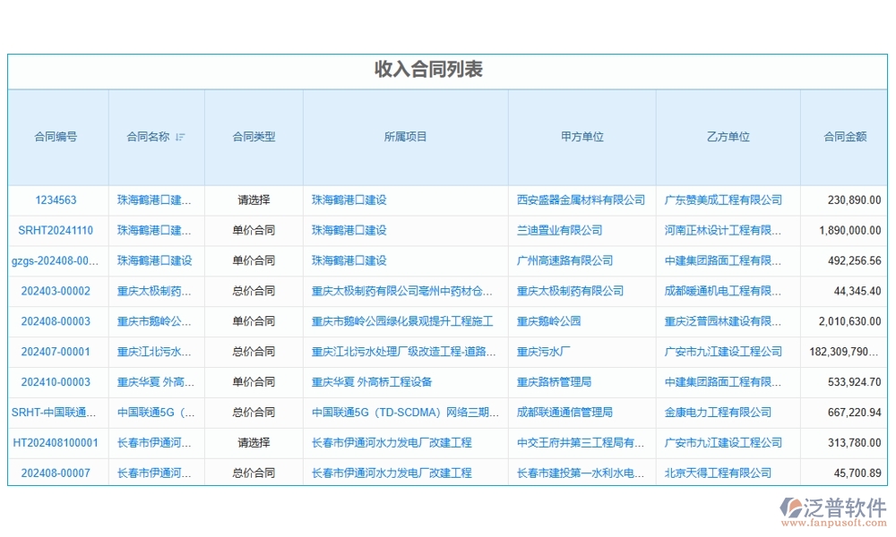Click client link 西安盛器金属材料有限公司
The image size is (896, 537).
[580, 200]
